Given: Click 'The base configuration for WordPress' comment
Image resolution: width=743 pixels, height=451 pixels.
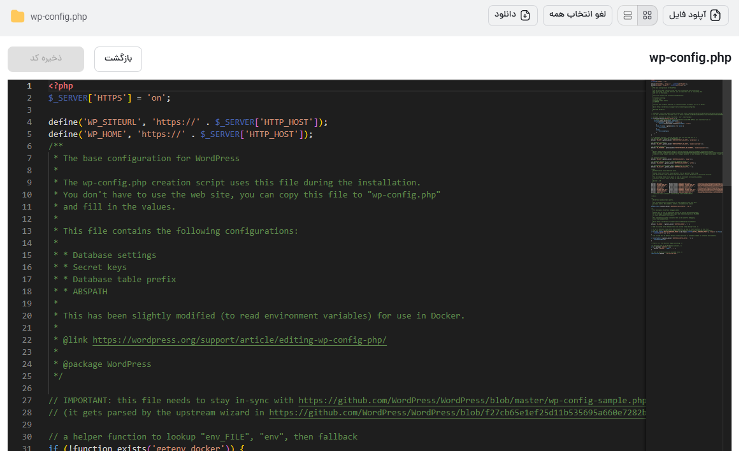Looking at the screenshot, I should 151,159.
